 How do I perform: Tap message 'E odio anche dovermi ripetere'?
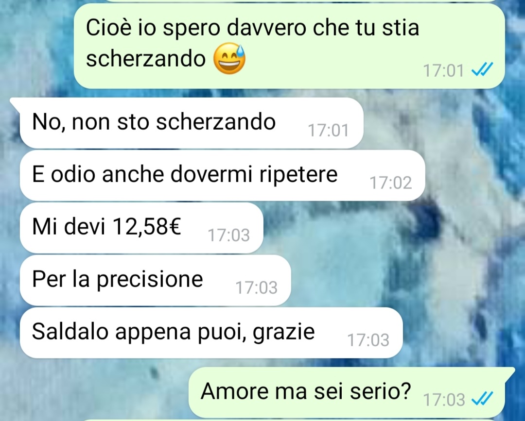tap(222, 176)
